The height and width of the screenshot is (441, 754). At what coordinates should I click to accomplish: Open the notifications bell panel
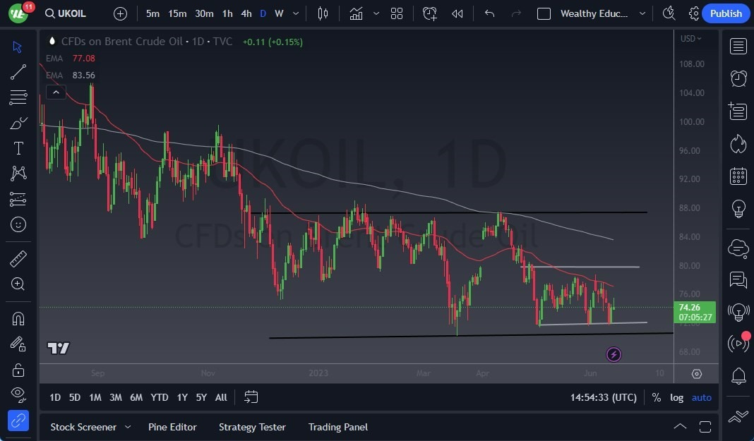tap(738, 376)
